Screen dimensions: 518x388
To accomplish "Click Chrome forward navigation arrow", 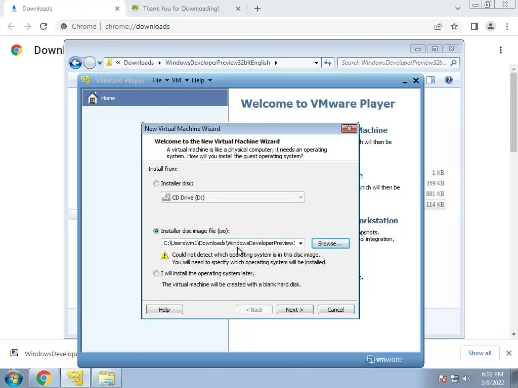I will [27, 26].
